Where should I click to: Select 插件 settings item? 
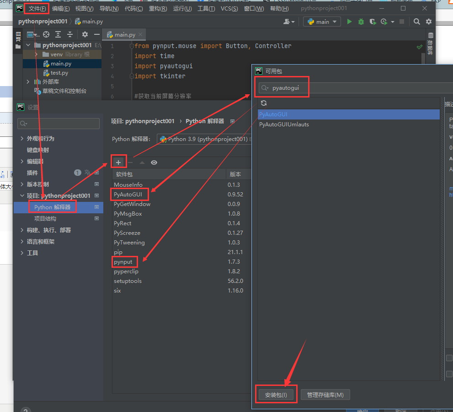click(59, 173)
